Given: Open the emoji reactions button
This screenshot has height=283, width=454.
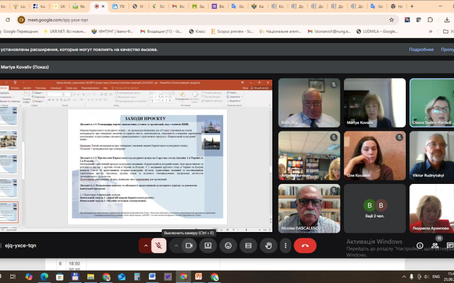Looking at the screenshot, I should (x=228, y=246).
